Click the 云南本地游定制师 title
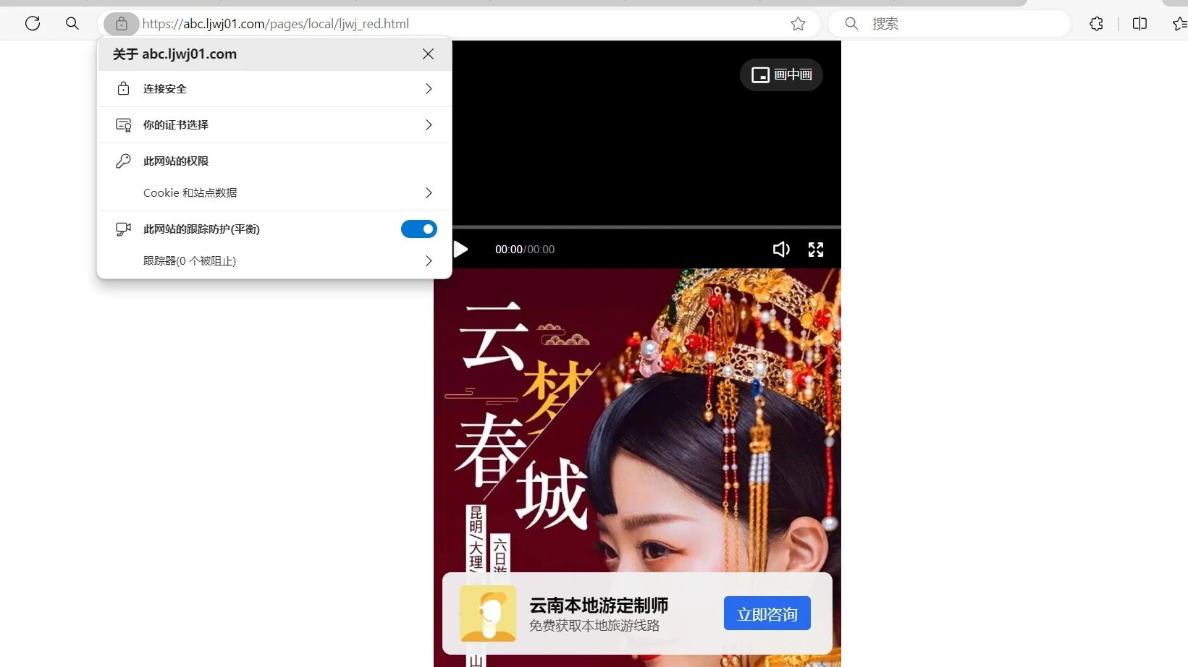 pyautogui.click(x=599, y=605)
